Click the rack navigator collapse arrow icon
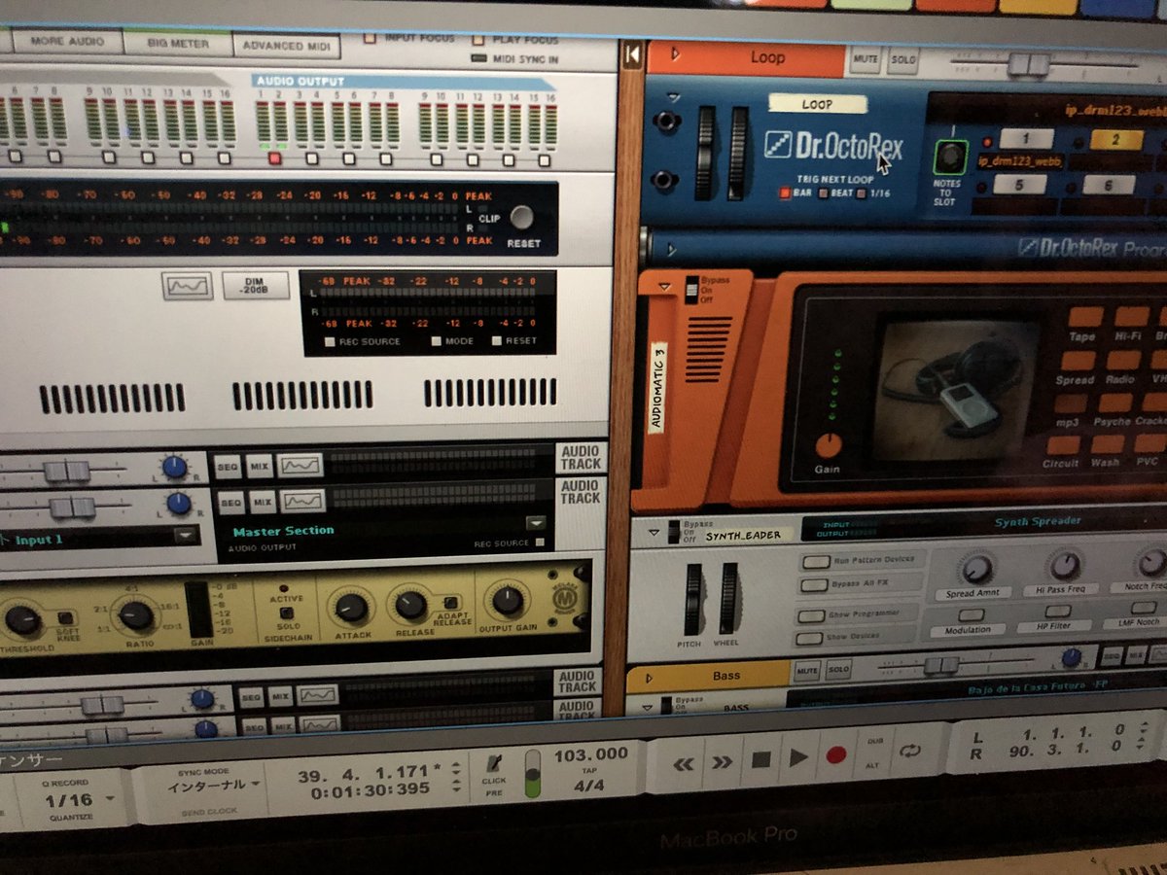1167x875 pixels. tap(632, 55)
